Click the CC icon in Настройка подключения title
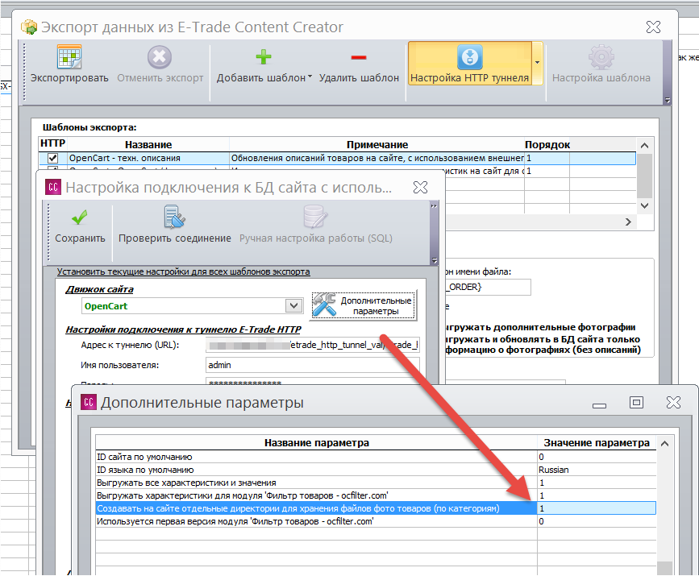The height and width of the screenshot is (576, 699). pyautogui.click(x=53, y=188)
